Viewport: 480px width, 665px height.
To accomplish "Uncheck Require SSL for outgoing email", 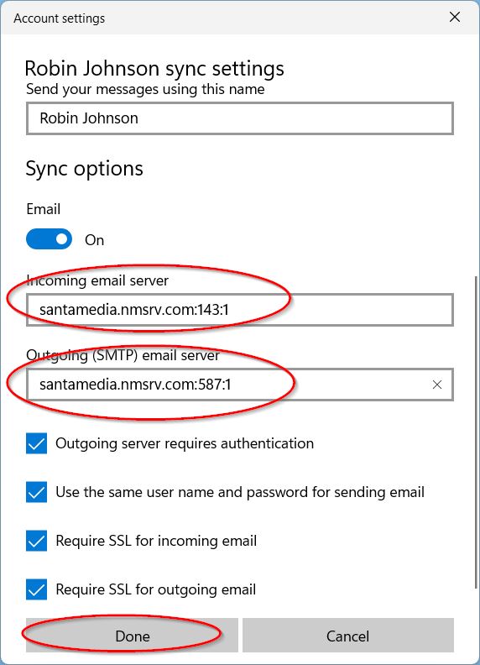I will tap(36, 589).
